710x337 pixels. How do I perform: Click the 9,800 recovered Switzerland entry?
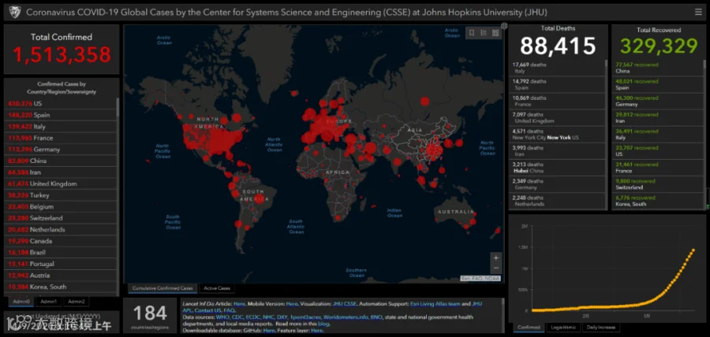657,184
